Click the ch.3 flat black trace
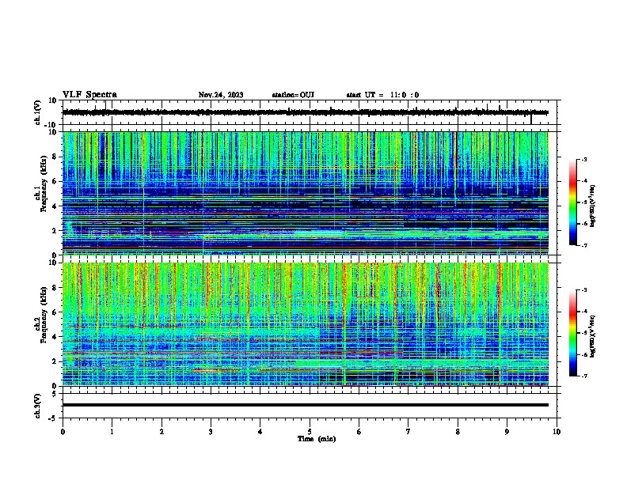This screenshot has width=627, height=484. coord(306,405)
